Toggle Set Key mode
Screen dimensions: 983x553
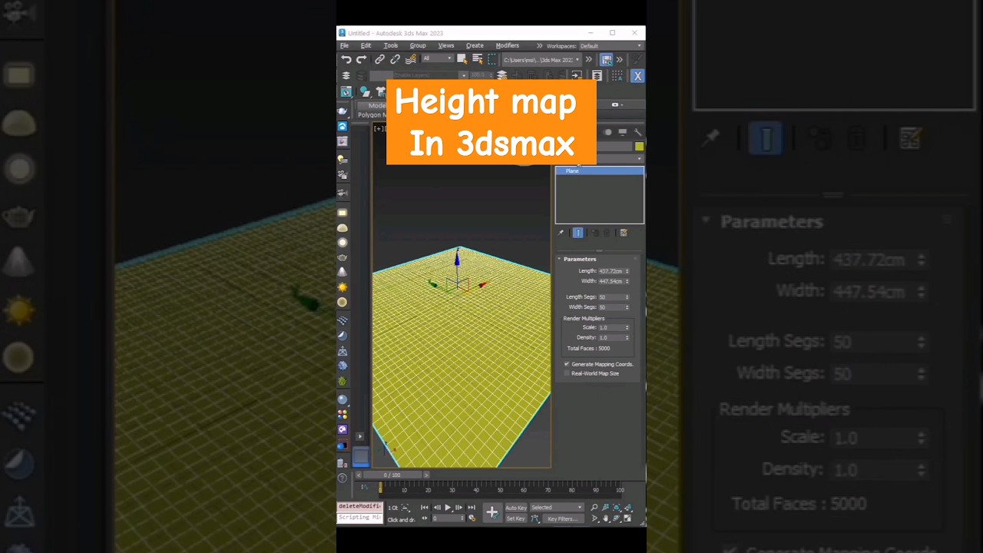[516, 518]
